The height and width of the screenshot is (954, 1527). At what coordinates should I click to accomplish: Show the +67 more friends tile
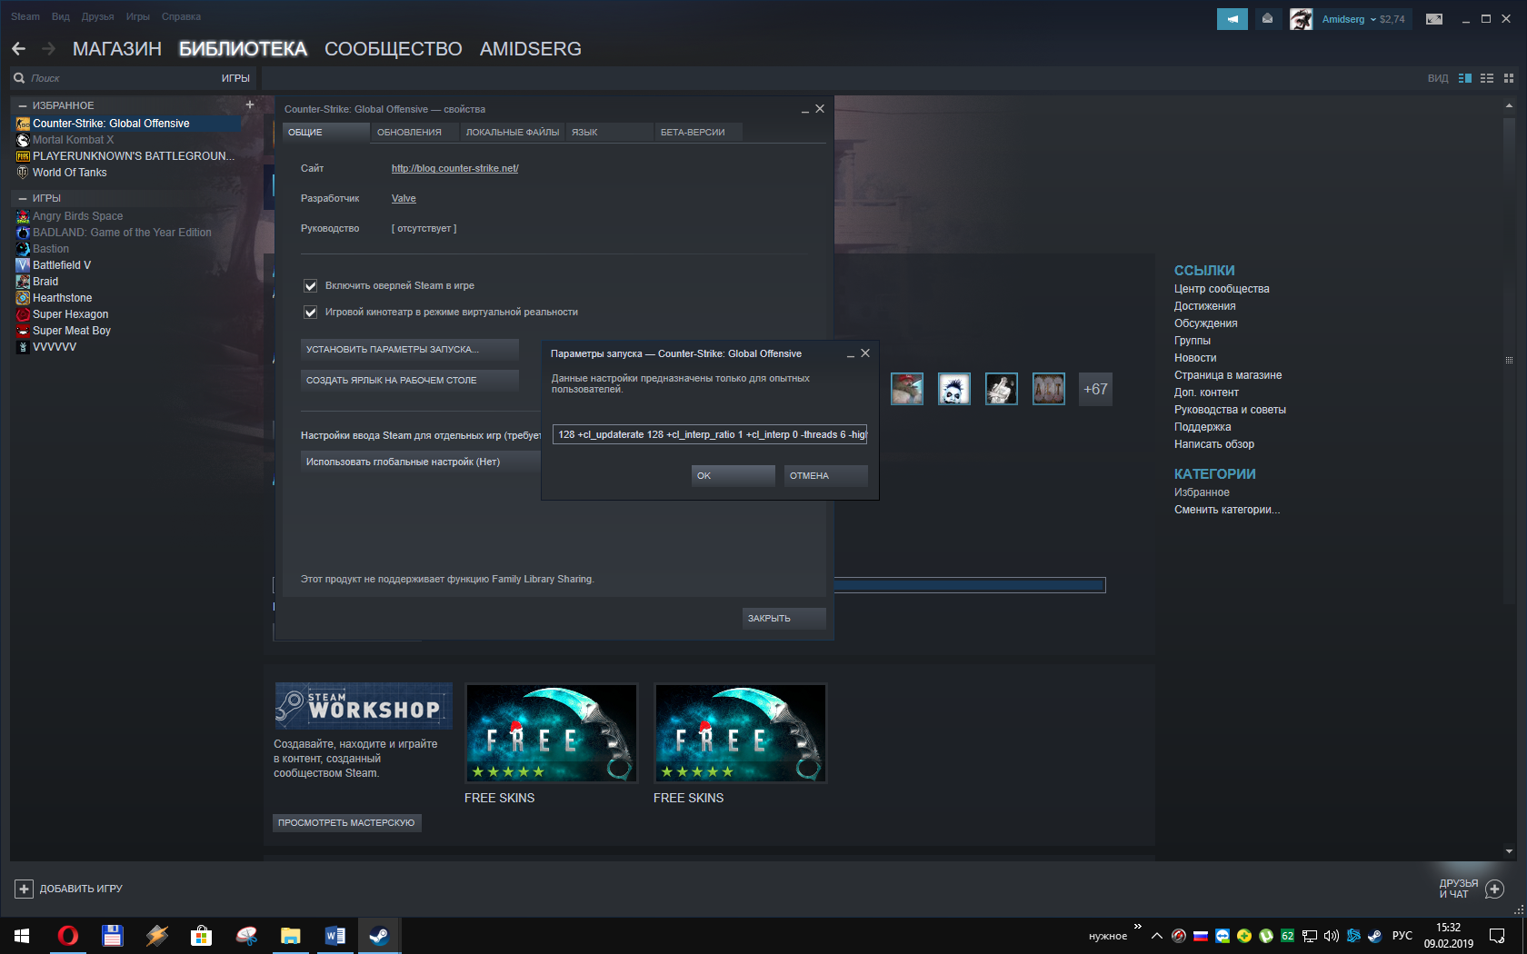(1095, 389)
